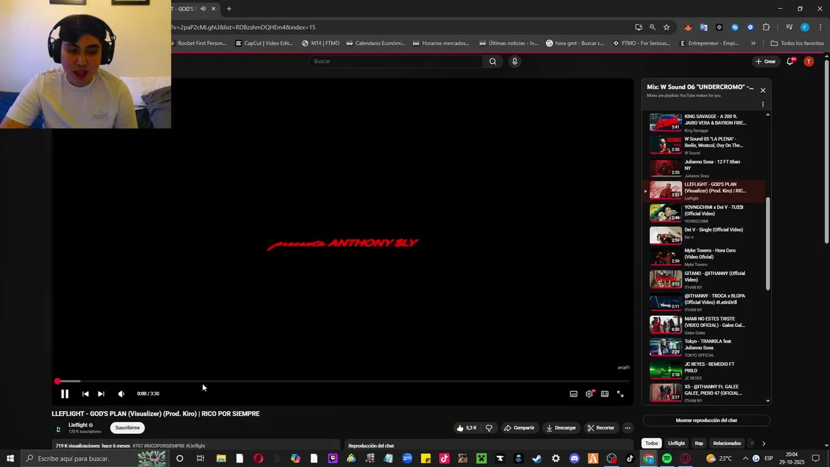Click the search magnifier button
This screenshot has height=467, width=830.
(x=493, y=62)
